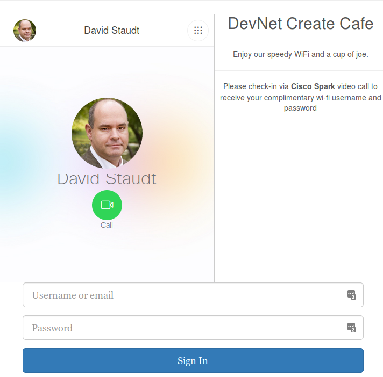Click the word "password" in check-in instructions
Screen dimensions: 383x377
[x=300, y=108]
